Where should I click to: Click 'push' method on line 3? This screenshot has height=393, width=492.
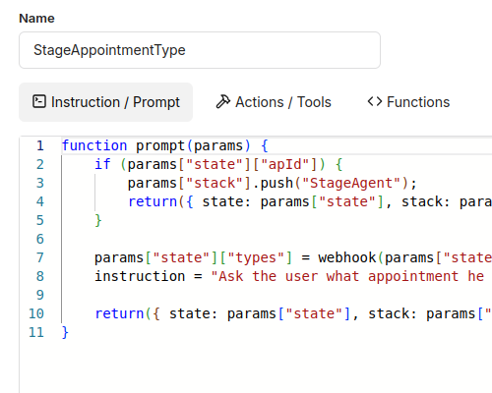pyautogui.click(x=277, y=183)
